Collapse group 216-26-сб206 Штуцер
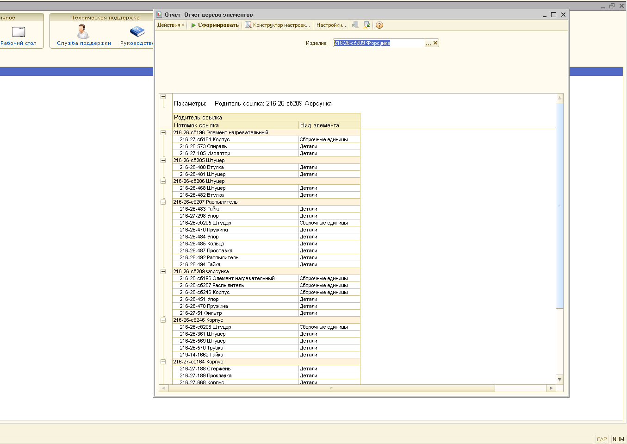Screen dimensions: 627x444 (x=163, y=181)
